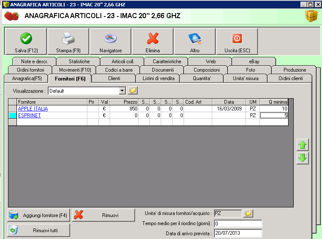Expand the Visualizzazione Default dropdown

122,91
